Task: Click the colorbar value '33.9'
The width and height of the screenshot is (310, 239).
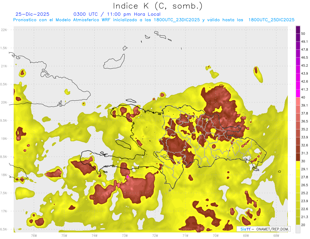Action: pos(304,137)
